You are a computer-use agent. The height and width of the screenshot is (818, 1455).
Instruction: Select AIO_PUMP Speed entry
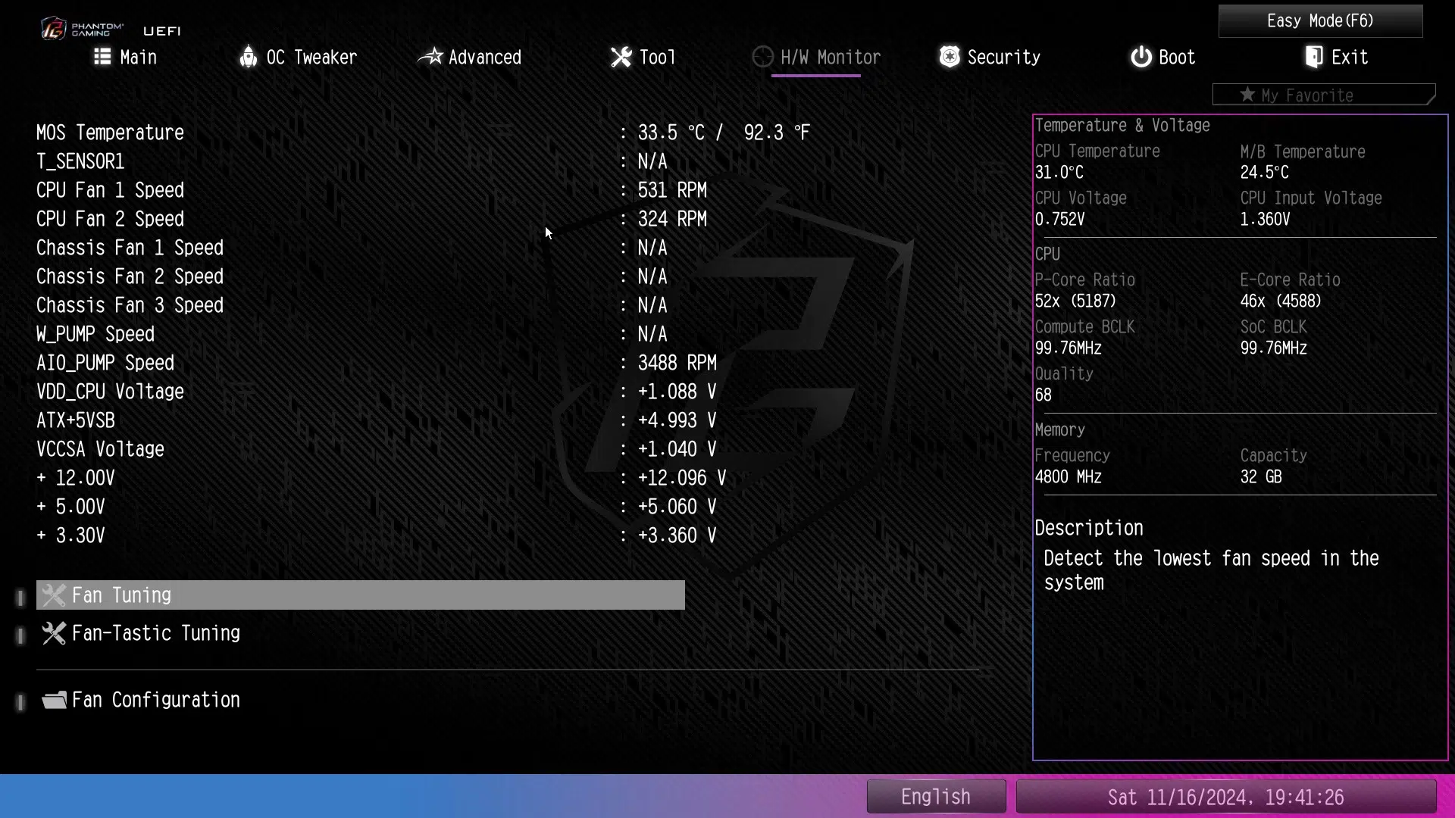tap(377, 363)
